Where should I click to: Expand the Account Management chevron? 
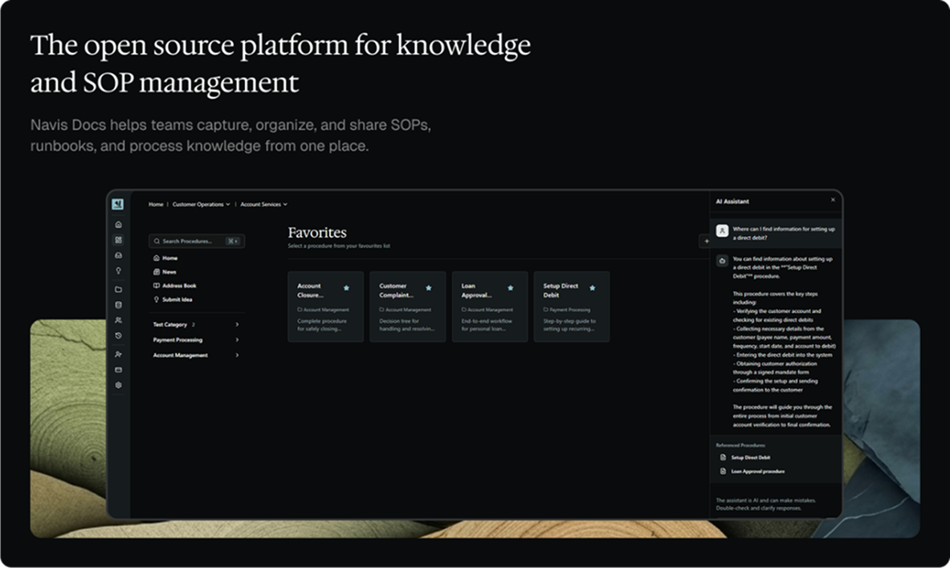tap(237, 355)
